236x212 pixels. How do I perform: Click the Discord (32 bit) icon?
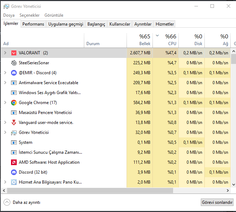[14, 172]
